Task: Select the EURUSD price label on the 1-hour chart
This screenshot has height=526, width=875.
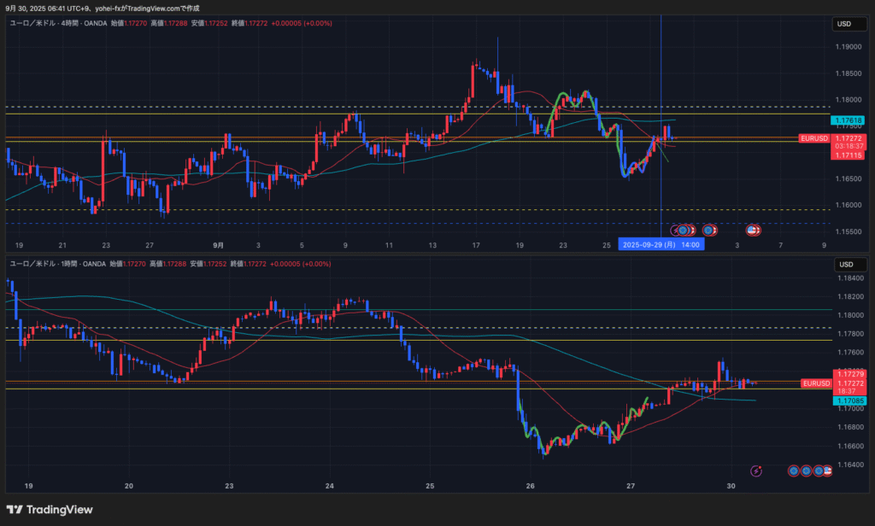Action: pos(813,383)
